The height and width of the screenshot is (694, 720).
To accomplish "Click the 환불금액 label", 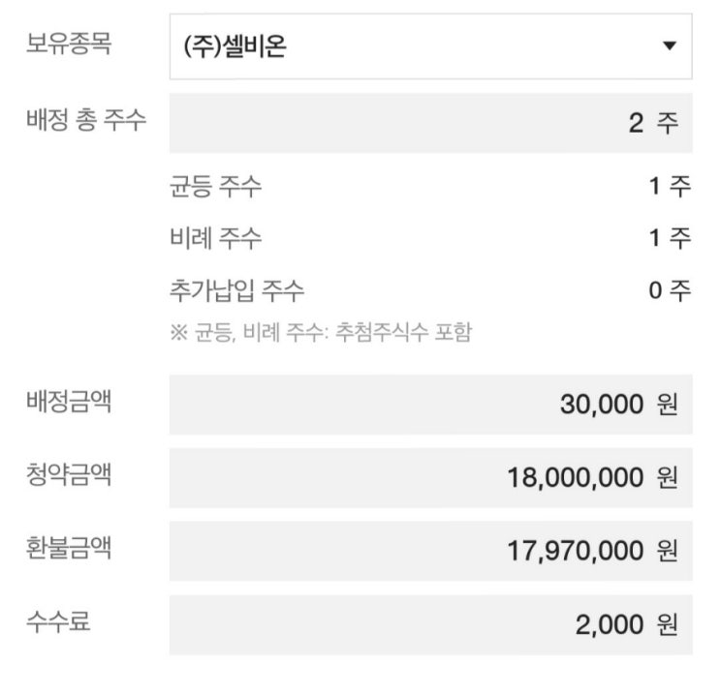I will [x=69, y=548].
